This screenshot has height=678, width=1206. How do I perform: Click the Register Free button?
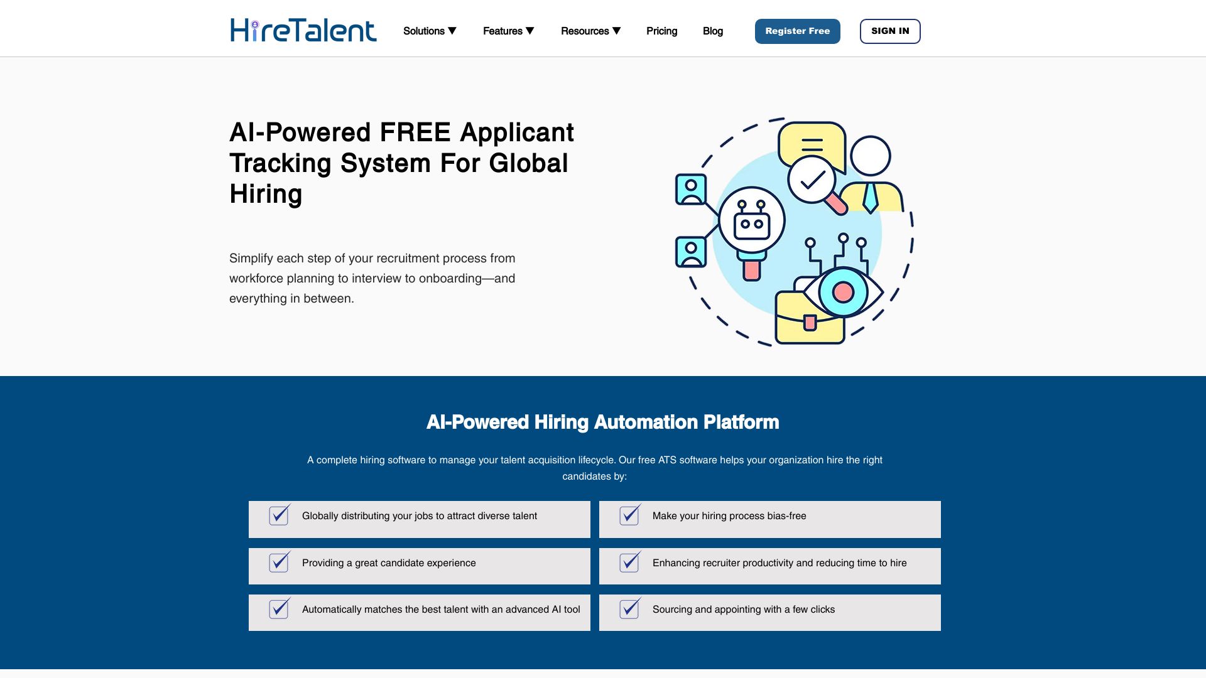coord(798,31)
